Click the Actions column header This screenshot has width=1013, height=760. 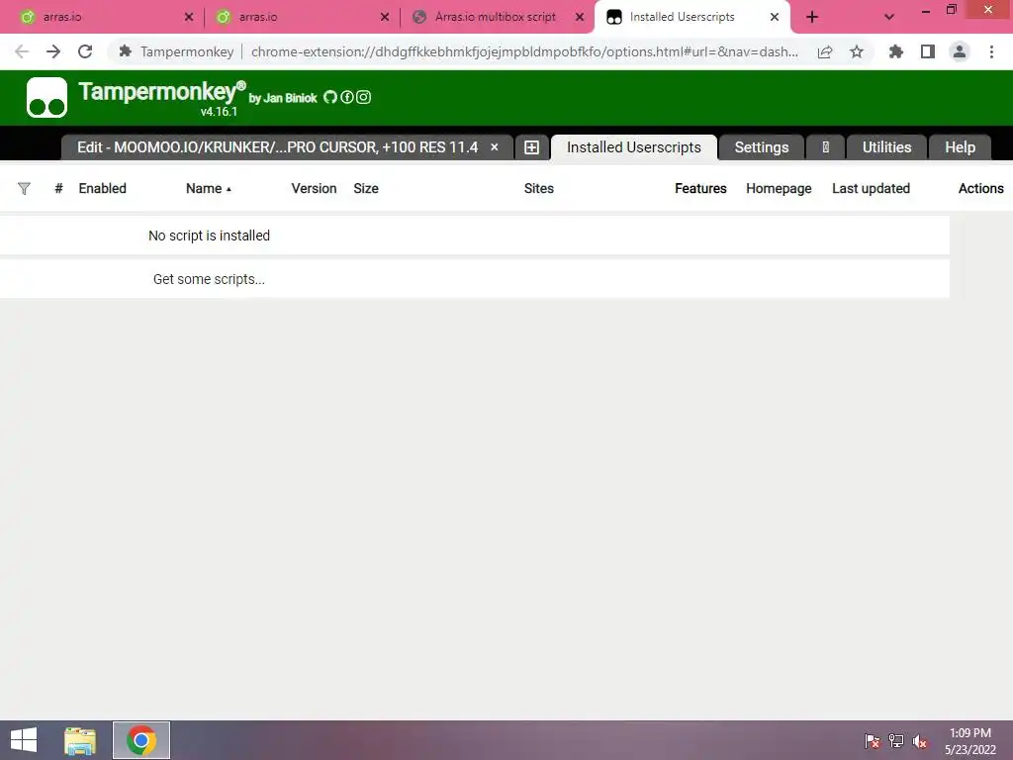click(x=980, y=189)
